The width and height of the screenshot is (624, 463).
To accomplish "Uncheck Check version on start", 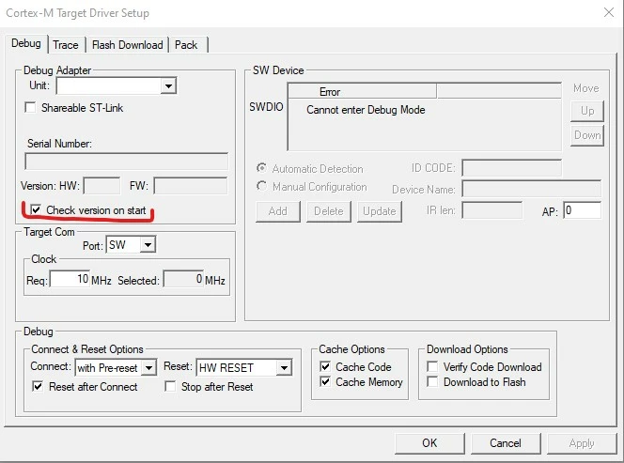I will click(36, 209).
